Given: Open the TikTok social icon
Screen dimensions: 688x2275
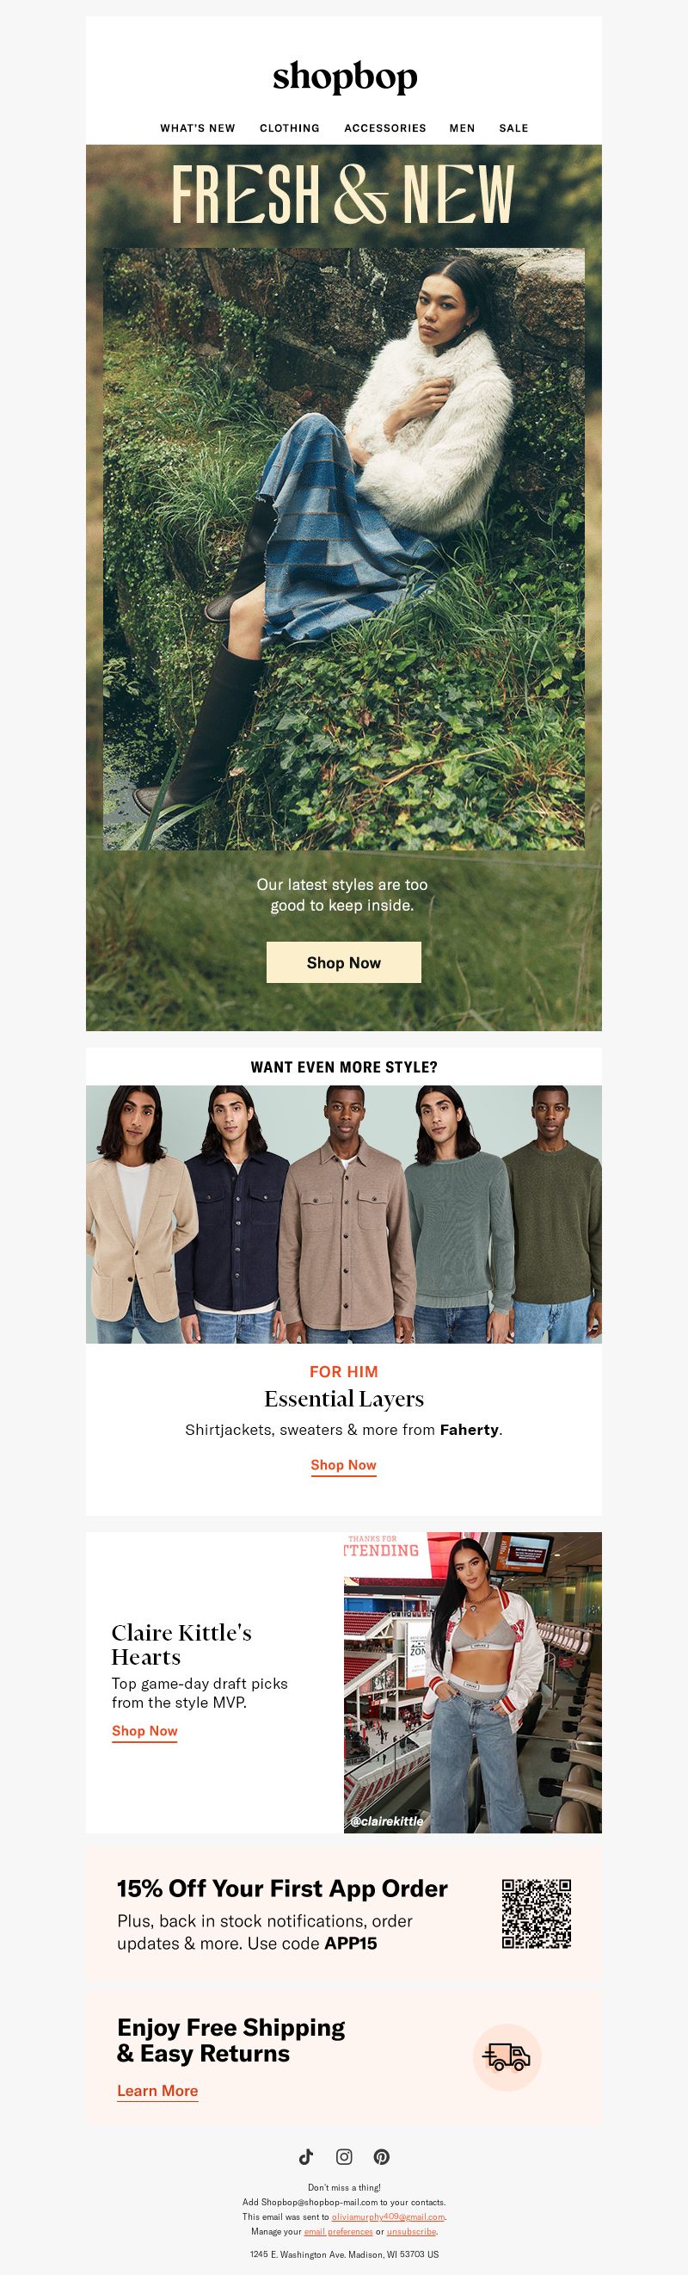Looking at the screenshot, I should 306,2155.
